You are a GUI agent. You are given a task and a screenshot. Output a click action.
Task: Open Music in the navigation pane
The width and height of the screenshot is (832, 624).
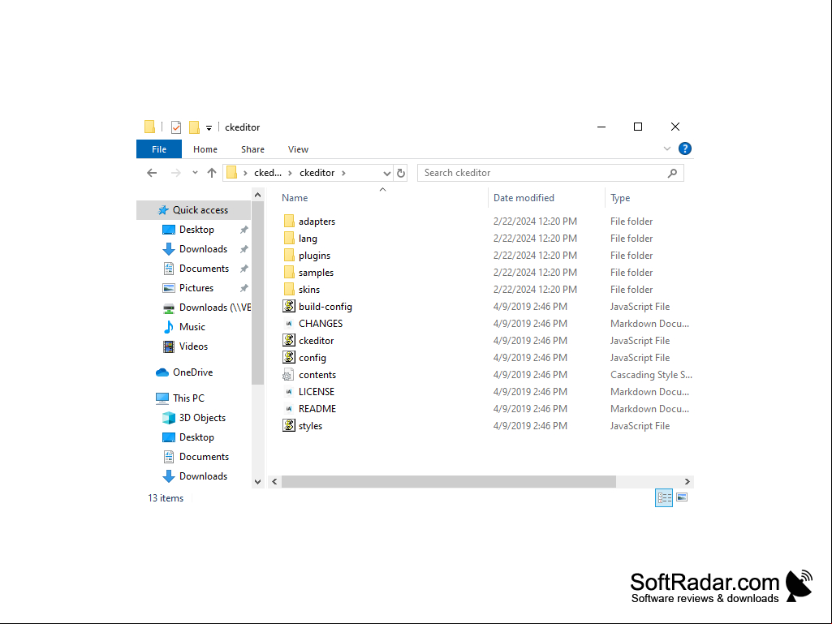(x=192, y=327)
